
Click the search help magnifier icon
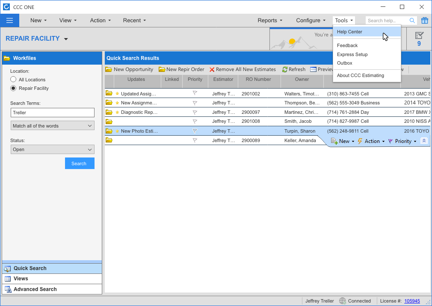(x=412, y=21)
